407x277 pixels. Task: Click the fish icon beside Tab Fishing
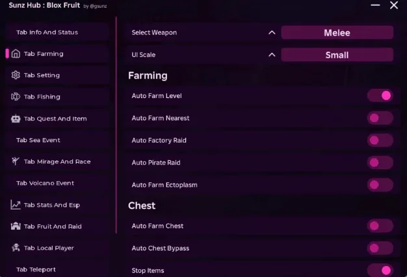click(x=16, y=97)
